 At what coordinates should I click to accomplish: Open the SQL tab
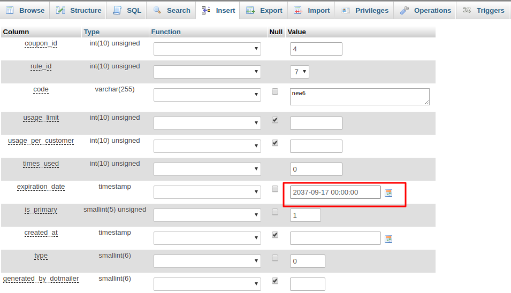[x=127, y=10]
